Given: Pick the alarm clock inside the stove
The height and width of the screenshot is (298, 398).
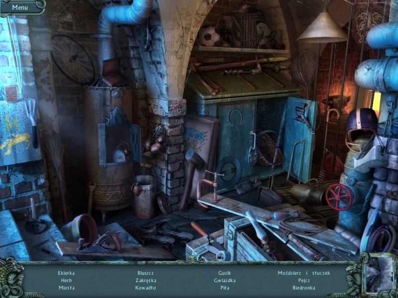Looking at the screenshot, I should (120, 154).
